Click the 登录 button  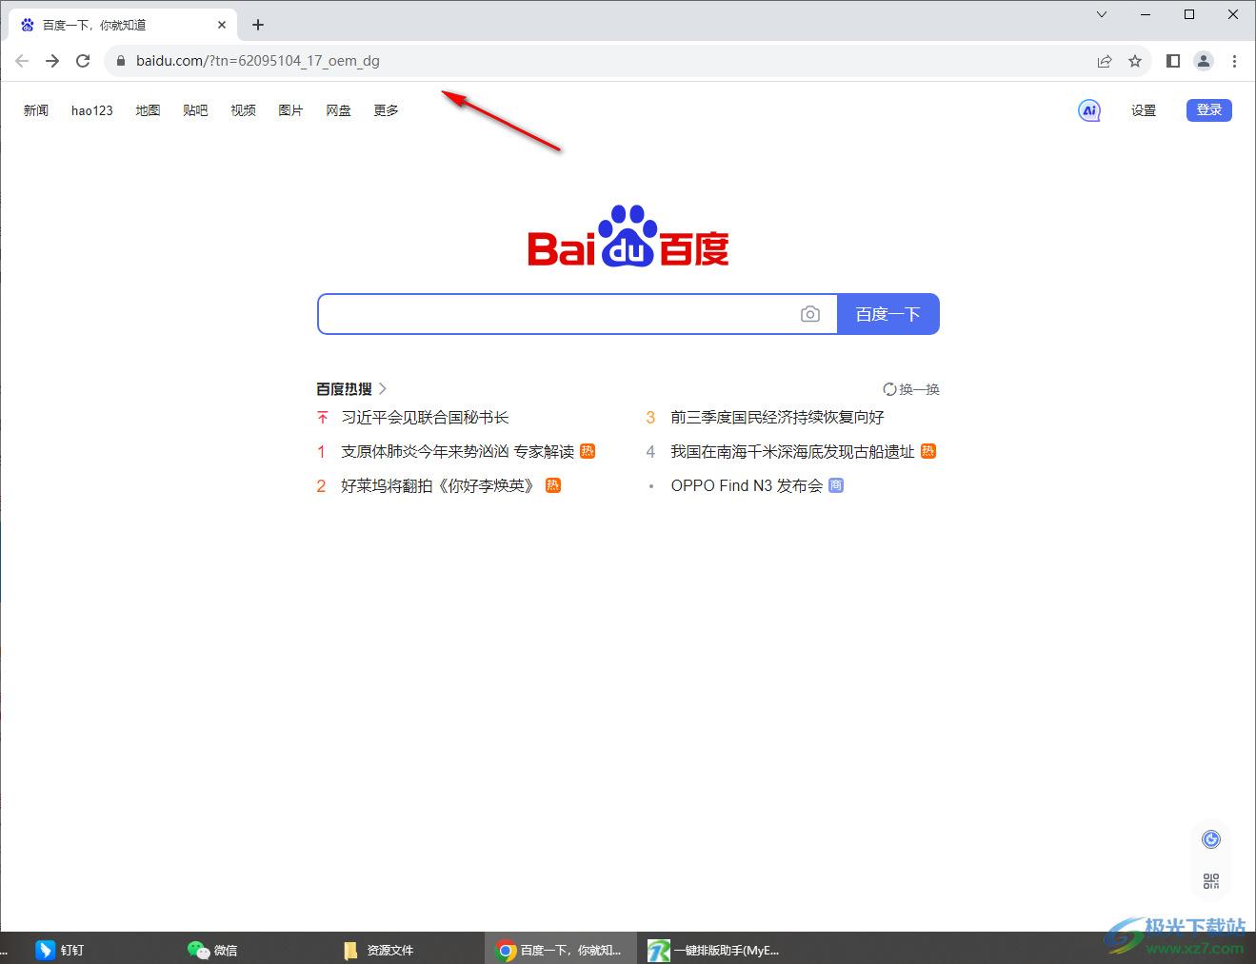[1209, 110]
